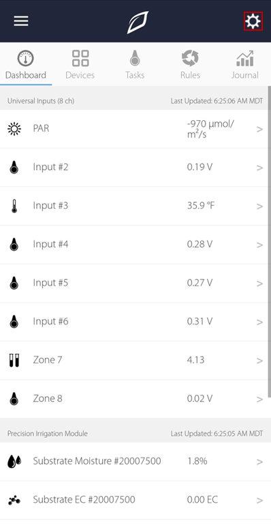Image resolution: width=271 pixels, height=528 pixels.
Task: Go to the Journal tab
Action: [x=245, y=64]
